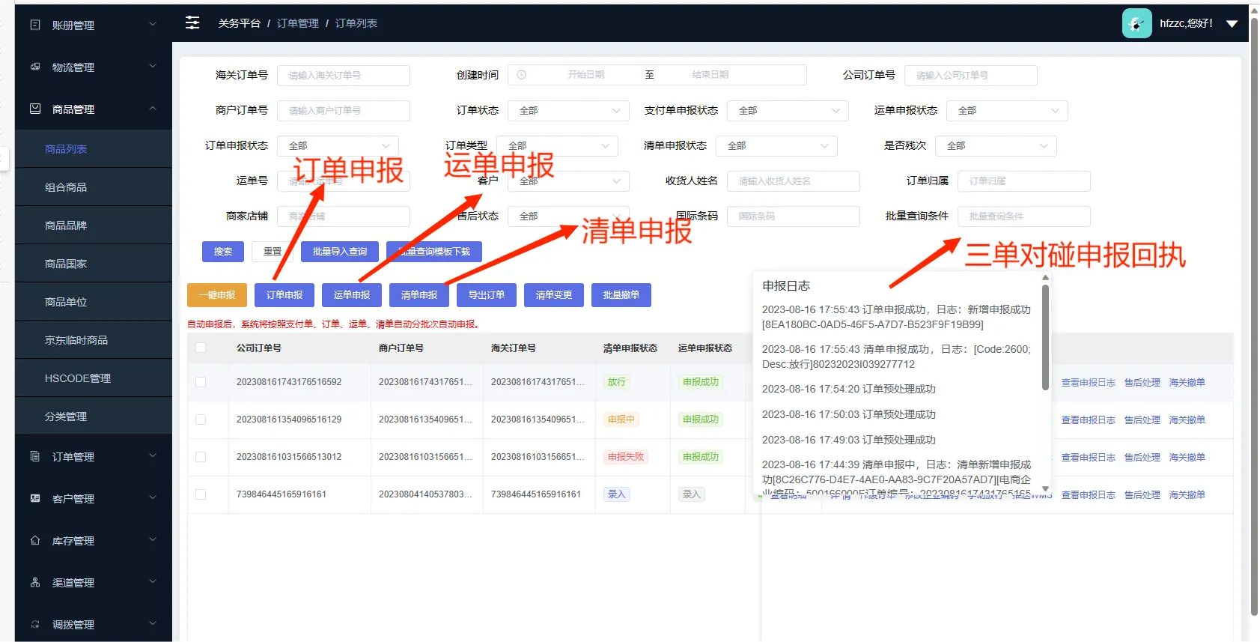This screenshot has width=1260, height=642.
Task: Check the row for order 20230816174317​6516592
Action: click(201, 382)
